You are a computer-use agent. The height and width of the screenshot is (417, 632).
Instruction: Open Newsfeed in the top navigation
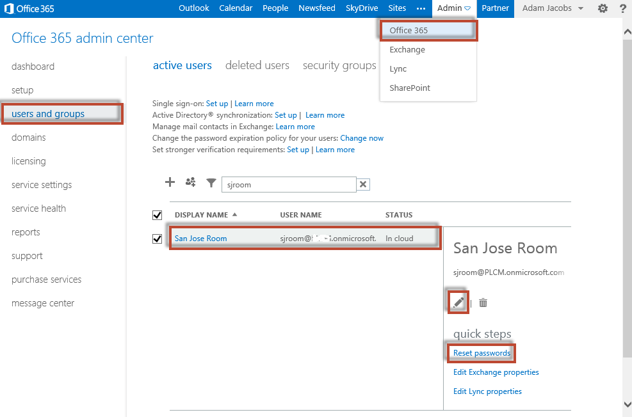click(317, 8)
